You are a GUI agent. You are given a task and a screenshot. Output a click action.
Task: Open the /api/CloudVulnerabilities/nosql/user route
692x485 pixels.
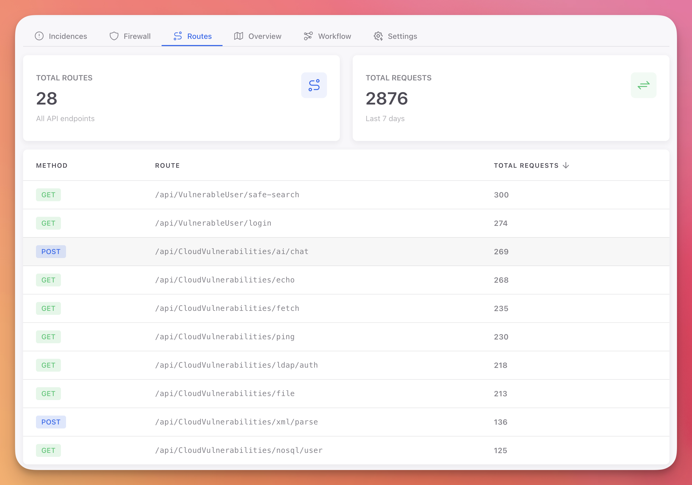tap(238, 450)
